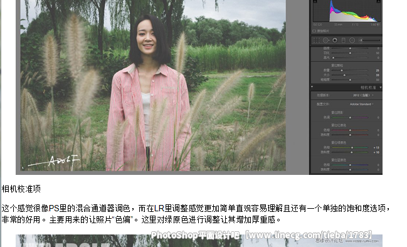Adjust the red primary 饱和度 slider

click(350, 135)
